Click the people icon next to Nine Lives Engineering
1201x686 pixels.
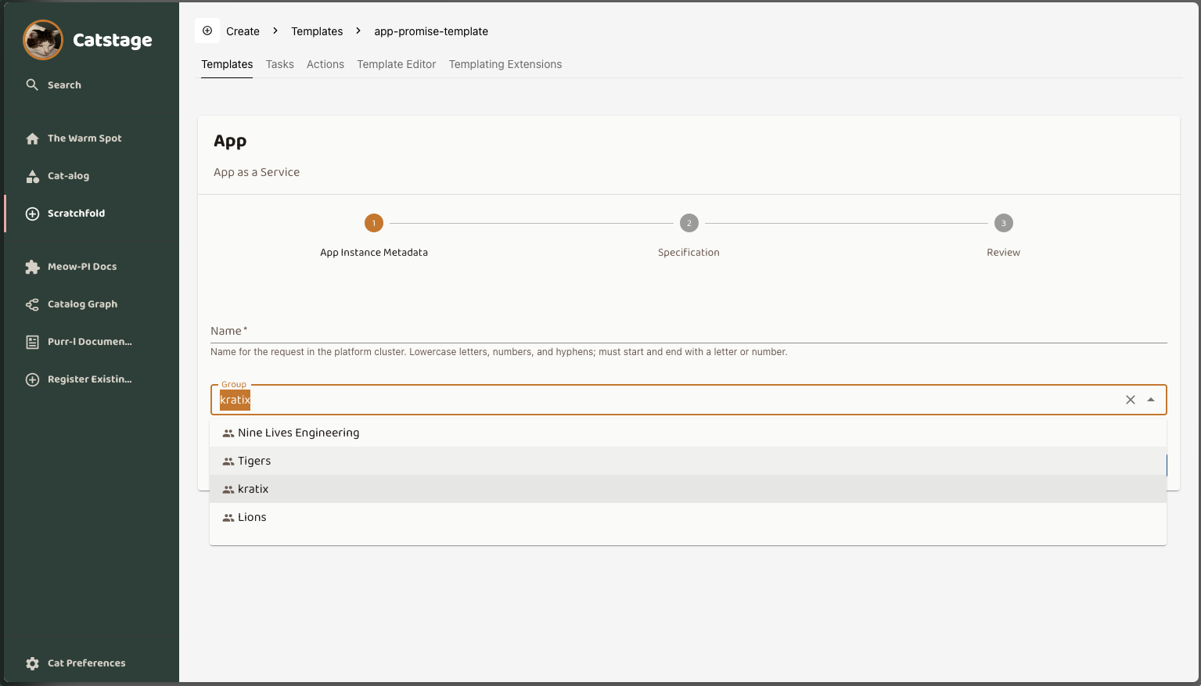pos(228,433)
